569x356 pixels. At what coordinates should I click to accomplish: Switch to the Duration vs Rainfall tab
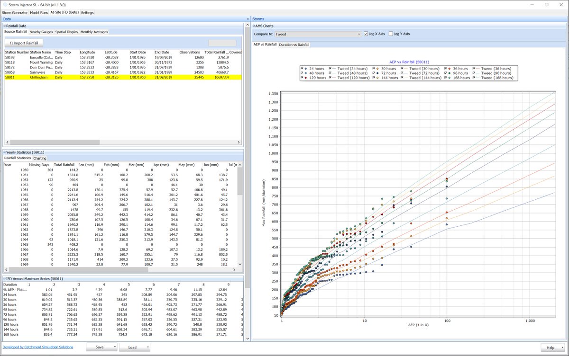click(x=294, y=44)
